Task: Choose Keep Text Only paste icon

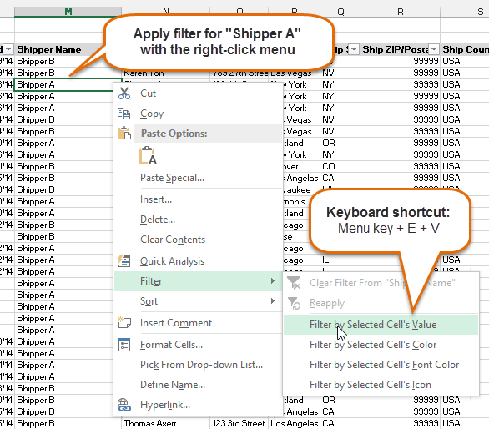Action: [x=148, y=155]
